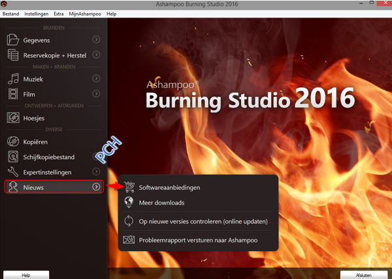Select the Film label
The width and height of the screenshot is (392, 279).
coord(29,95)
